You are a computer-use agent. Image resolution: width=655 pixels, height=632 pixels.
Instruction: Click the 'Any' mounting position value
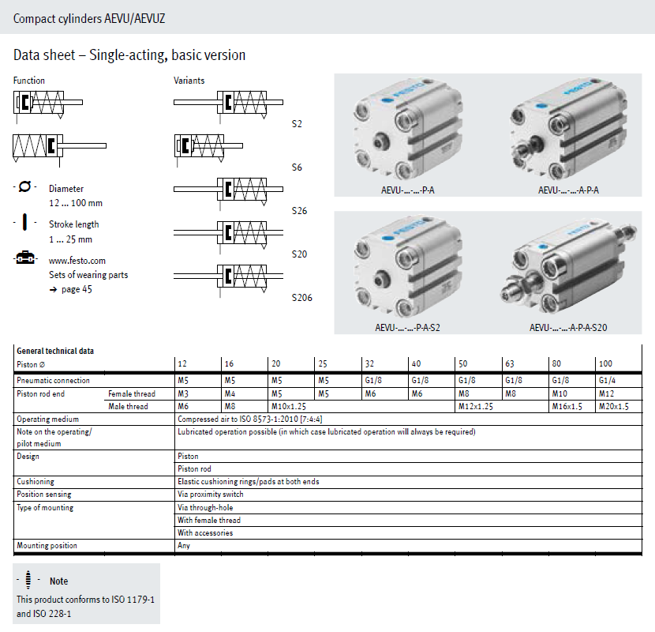pyautogui.click(x=184, y=545)
